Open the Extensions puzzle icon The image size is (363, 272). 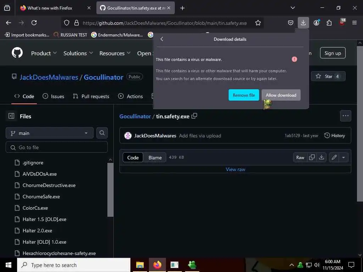tap(329, 23)
